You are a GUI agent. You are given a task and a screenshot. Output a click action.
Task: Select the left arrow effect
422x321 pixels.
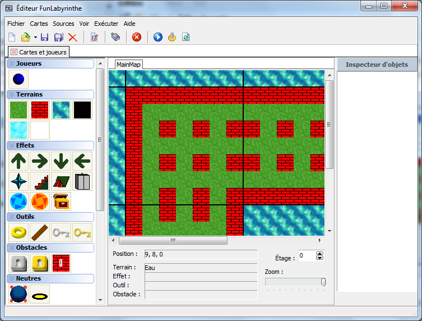click(82, 161)
